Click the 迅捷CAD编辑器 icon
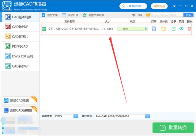The height and width of the screenshot is (136, 196). pyautogui.click(x=6, y=110)
